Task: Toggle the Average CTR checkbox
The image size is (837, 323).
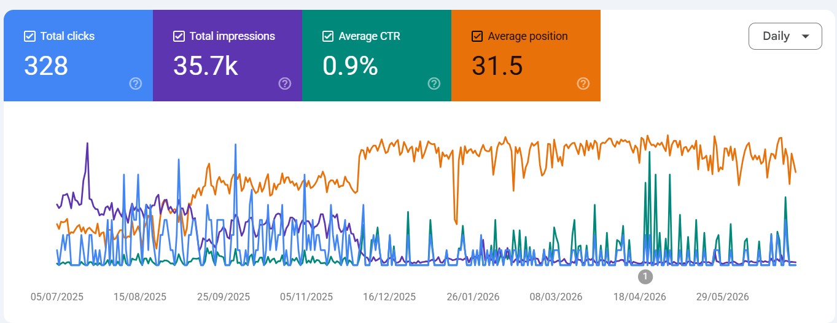Action: coord(328,36)
